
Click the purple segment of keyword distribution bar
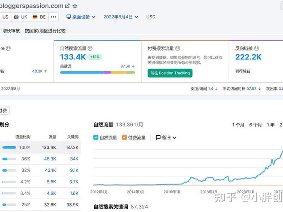click(x=107, y=72)
